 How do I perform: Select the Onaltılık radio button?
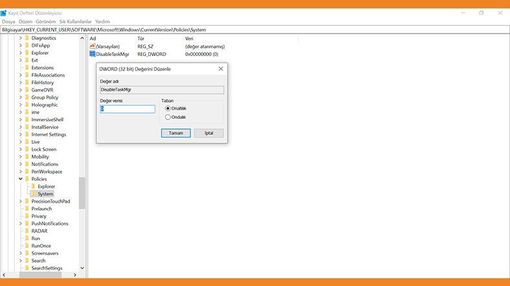(x=168, y=108)
